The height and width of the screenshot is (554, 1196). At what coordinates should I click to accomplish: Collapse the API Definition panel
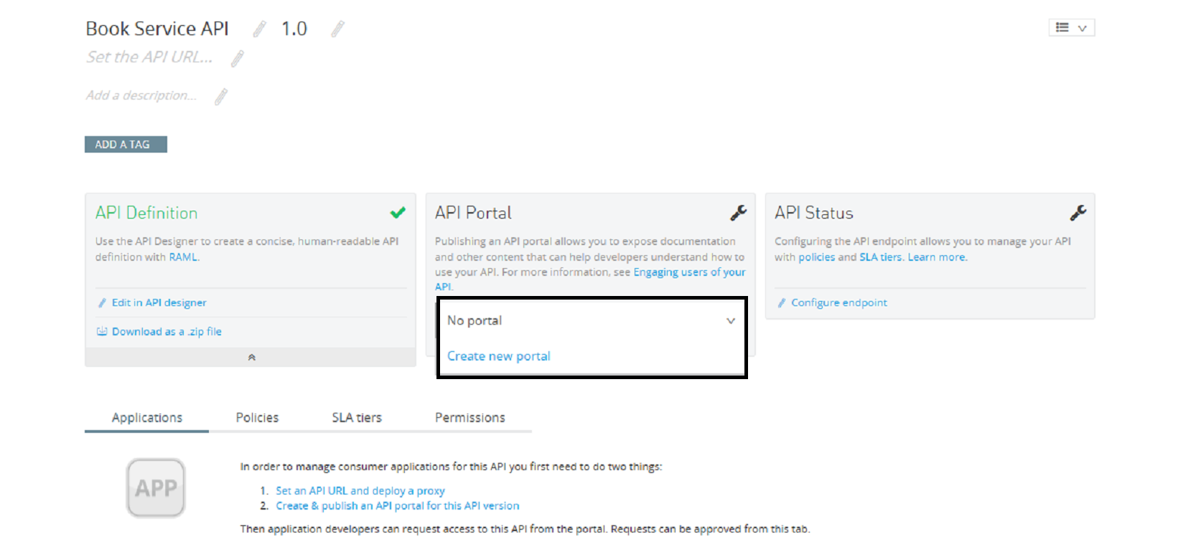tap(251, 357)
